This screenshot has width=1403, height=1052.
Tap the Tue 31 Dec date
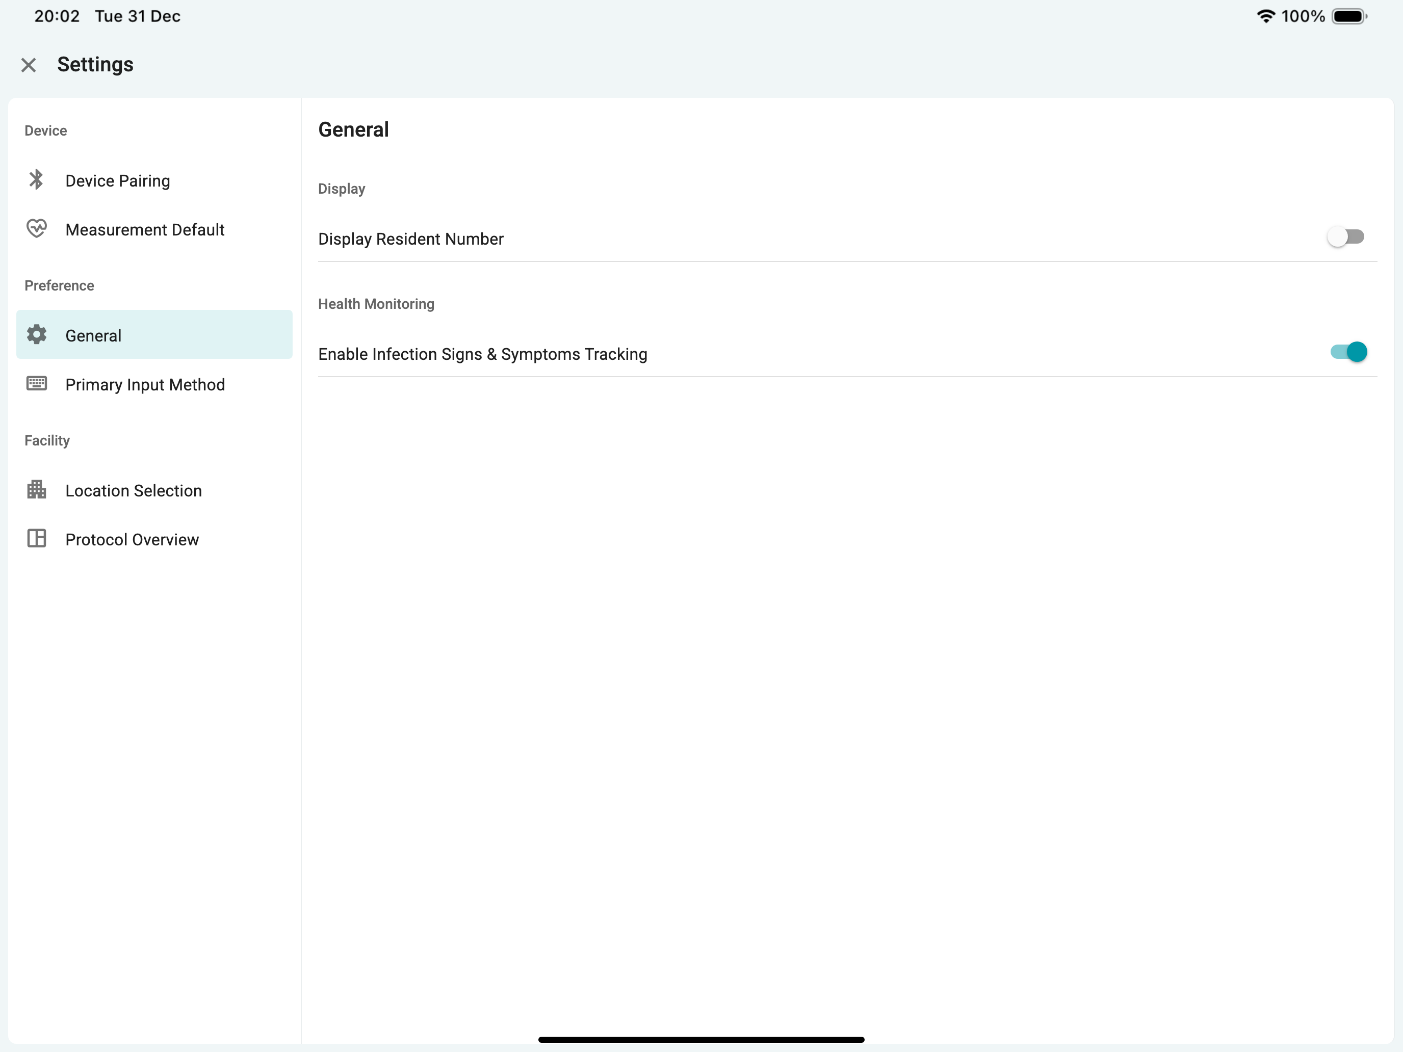tap(138, 16)
